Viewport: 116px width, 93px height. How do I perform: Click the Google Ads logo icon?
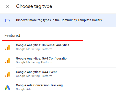pos(7,87)
